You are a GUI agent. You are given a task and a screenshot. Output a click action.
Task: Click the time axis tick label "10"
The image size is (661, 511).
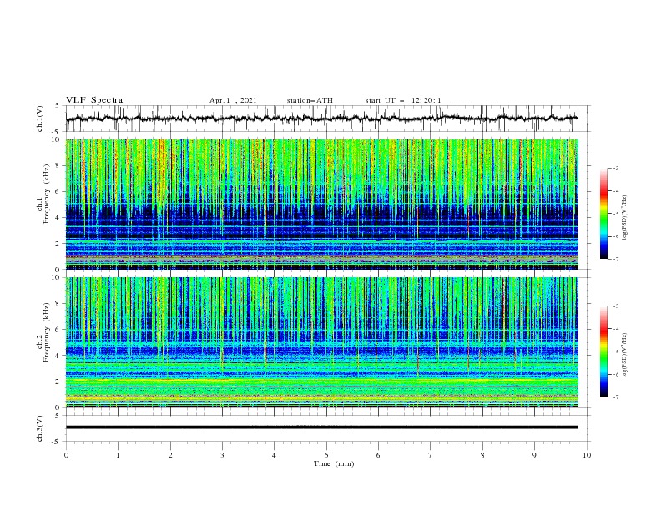[587, 455]
